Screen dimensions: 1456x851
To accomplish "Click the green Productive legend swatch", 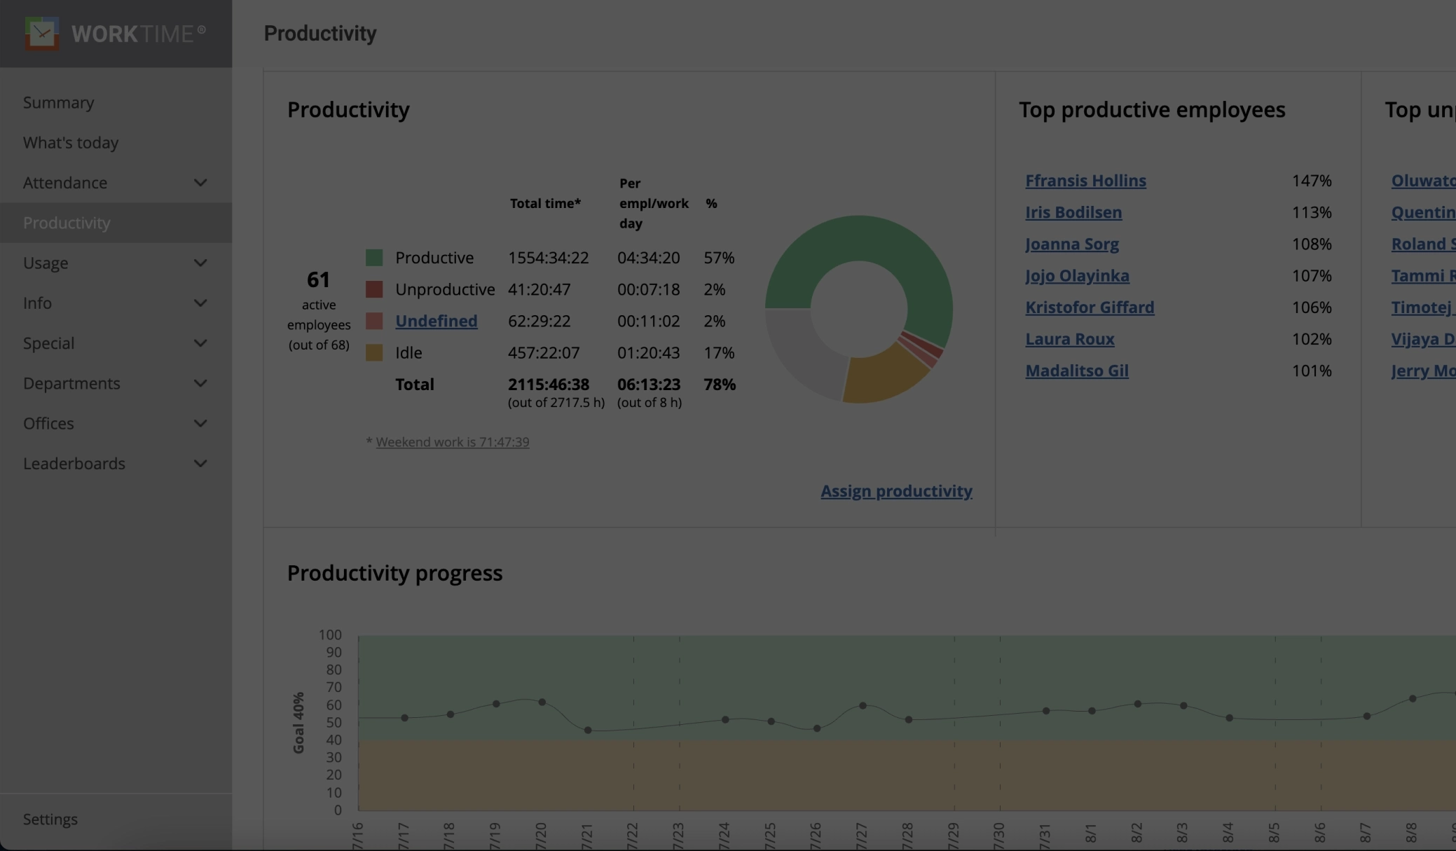I will tap(374, 258).
